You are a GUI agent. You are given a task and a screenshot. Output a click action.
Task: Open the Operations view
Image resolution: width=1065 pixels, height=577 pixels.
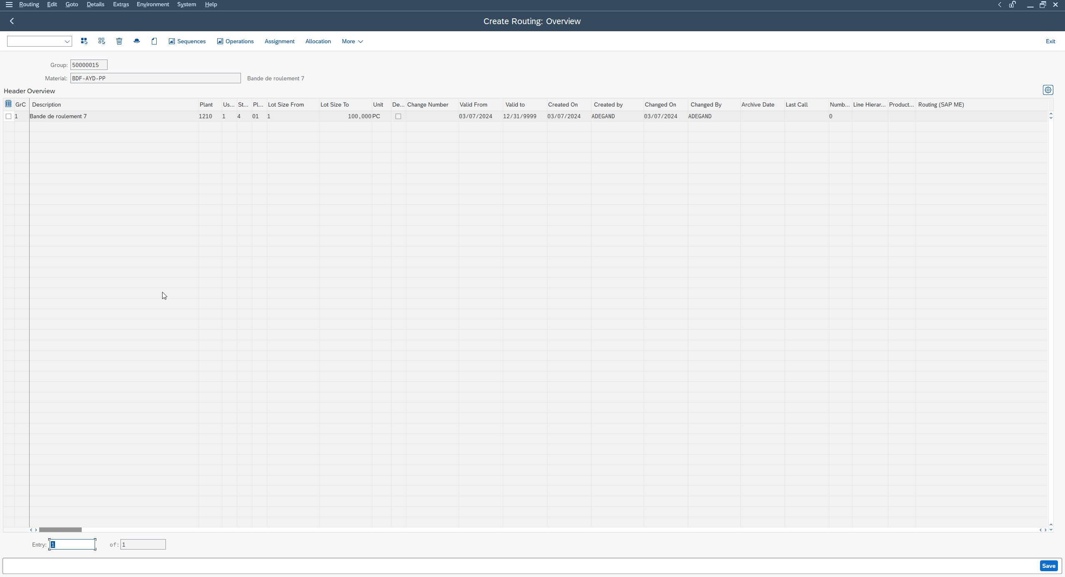click(x=236, y=41)
